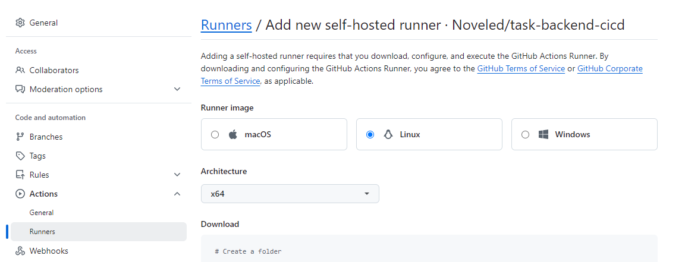685x262 pixels.
Task: Select Runners under the Actions section
Action: coord(99,232)
